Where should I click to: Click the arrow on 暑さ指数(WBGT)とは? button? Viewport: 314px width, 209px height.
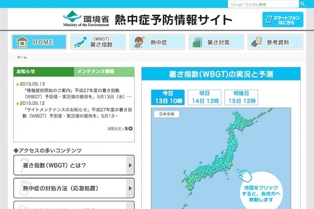click(x=130, y=165)
